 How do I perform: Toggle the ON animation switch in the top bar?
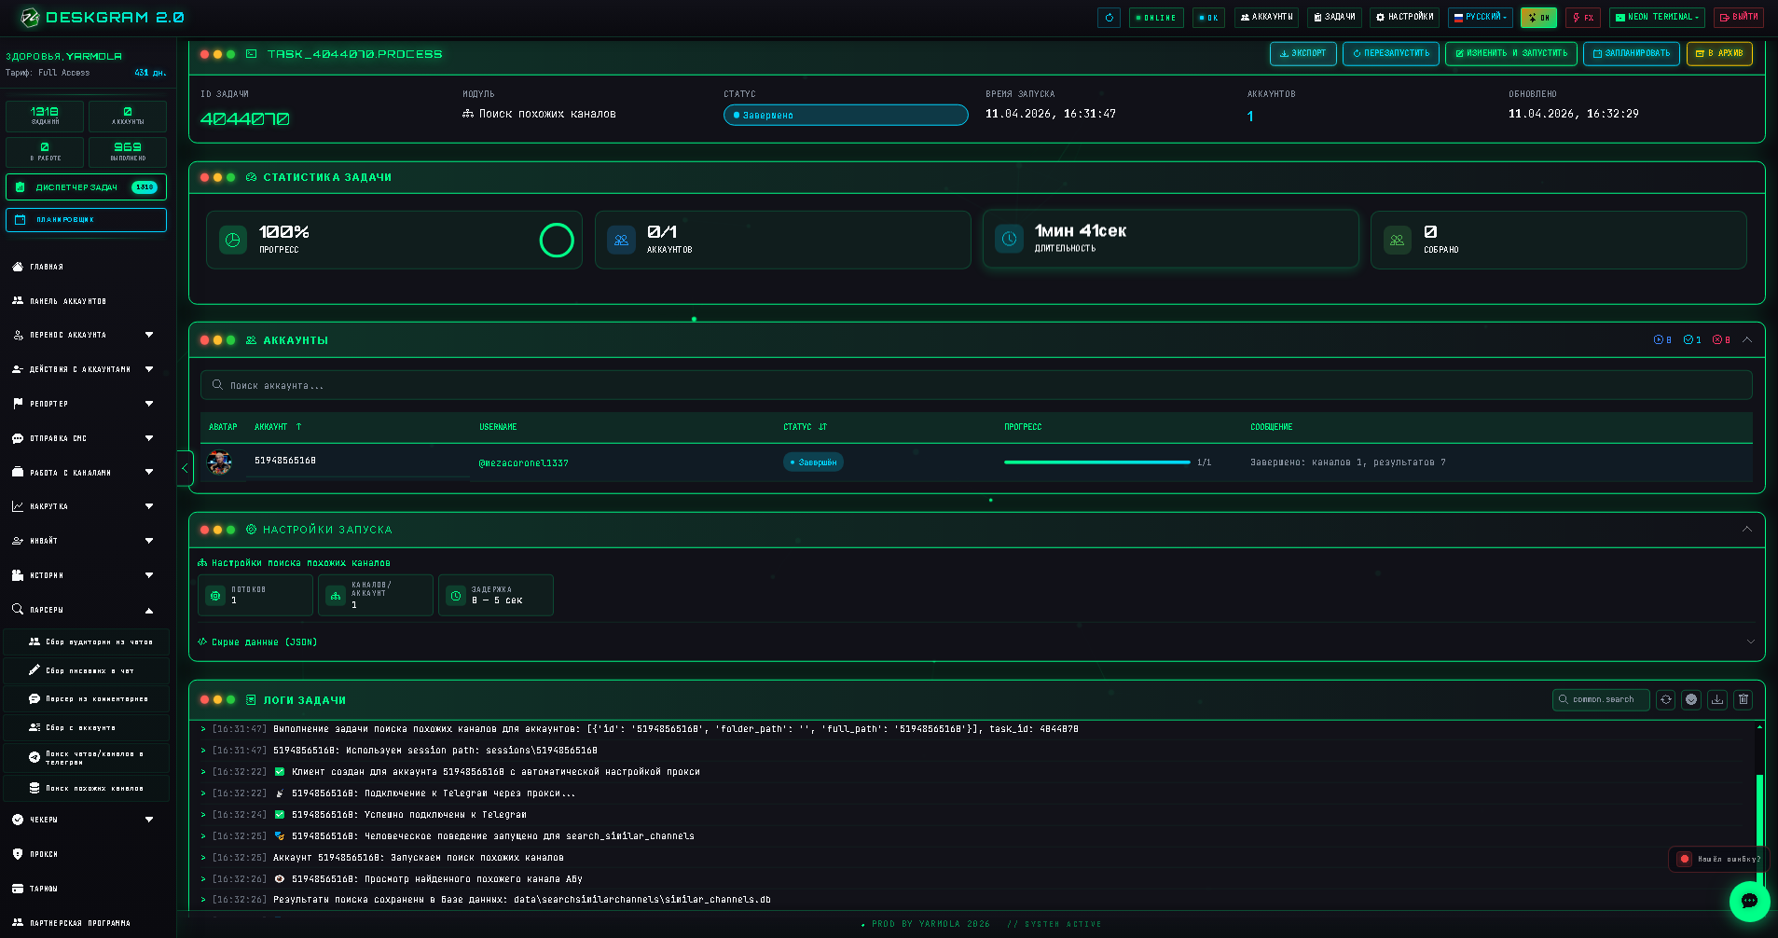click(1538, 18)
